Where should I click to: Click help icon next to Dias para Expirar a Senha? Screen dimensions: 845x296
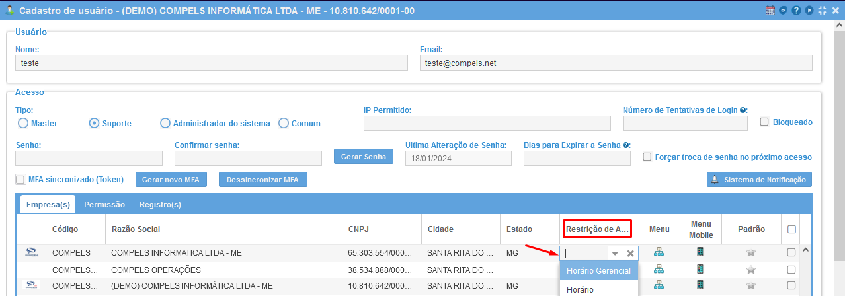626,145
